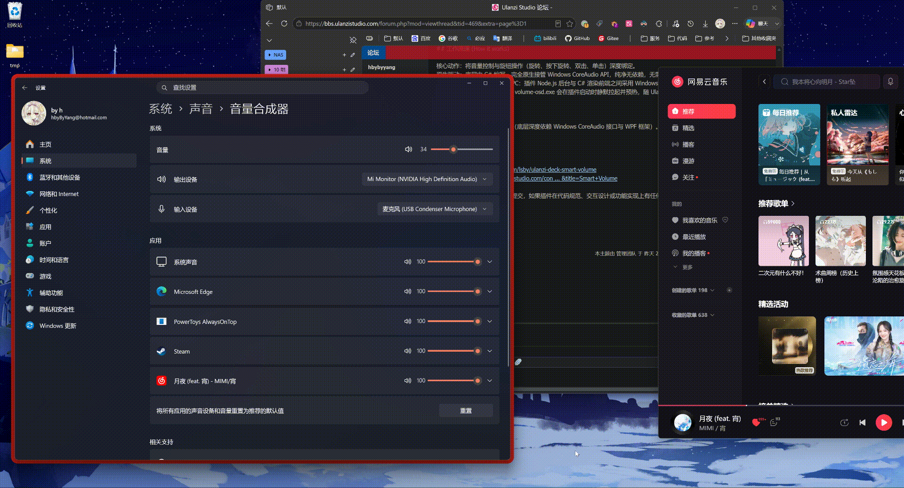The height and width of the screenshot is (488, 904).
Task: Click the 重置 reset button
Action: click(466, 411)
